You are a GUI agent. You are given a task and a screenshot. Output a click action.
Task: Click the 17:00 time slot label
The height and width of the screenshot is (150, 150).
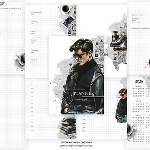(x=84, y=120)
